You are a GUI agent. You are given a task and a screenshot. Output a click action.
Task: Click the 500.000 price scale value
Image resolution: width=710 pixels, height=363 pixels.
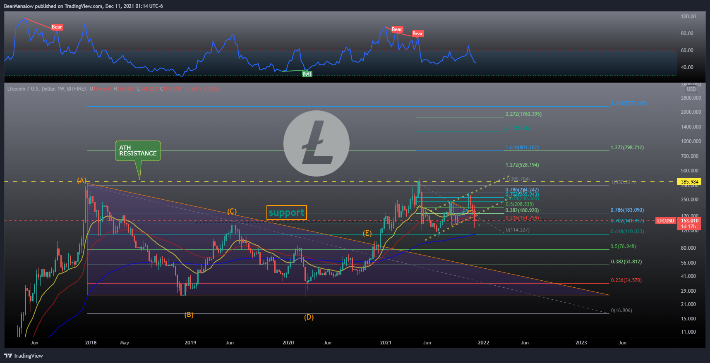(x=690, y=171)
